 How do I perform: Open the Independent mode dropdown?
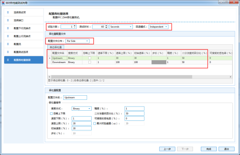point(159,27)
